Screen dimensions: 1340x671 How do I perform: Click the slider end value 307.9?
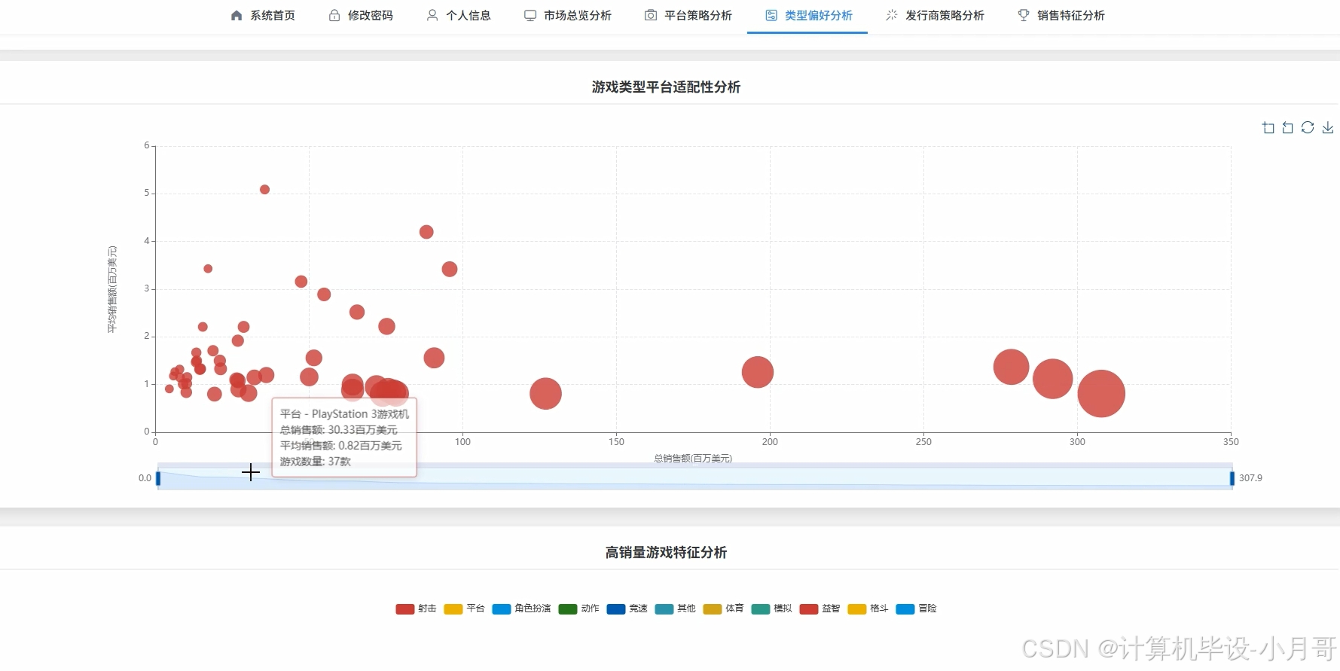tap(1250, 478)
